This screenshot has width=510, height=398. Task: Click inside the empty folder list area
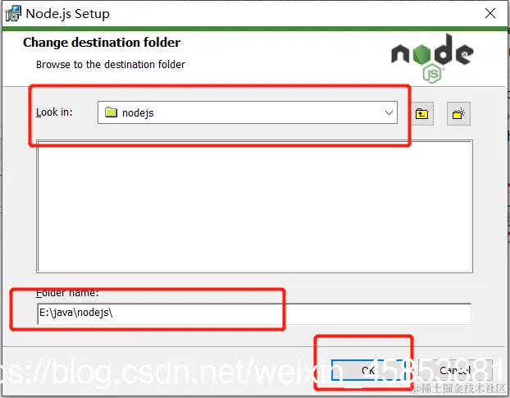click(x=254, y=206)
